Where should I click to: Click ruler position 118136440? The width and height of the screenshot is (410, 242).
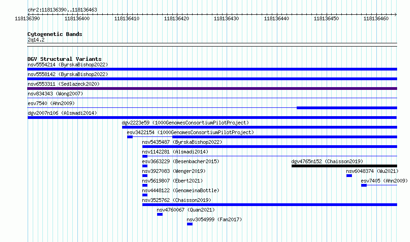pos(277,18)
